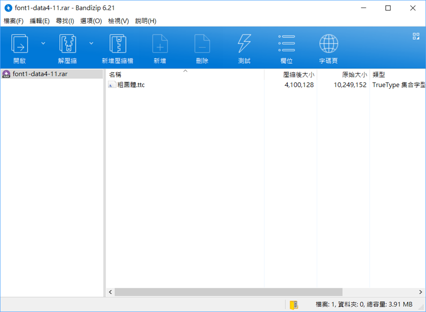Open the 欄位 (Columns) toolbar icon
This screenshot has width=426, height=312.
[286, 44]
